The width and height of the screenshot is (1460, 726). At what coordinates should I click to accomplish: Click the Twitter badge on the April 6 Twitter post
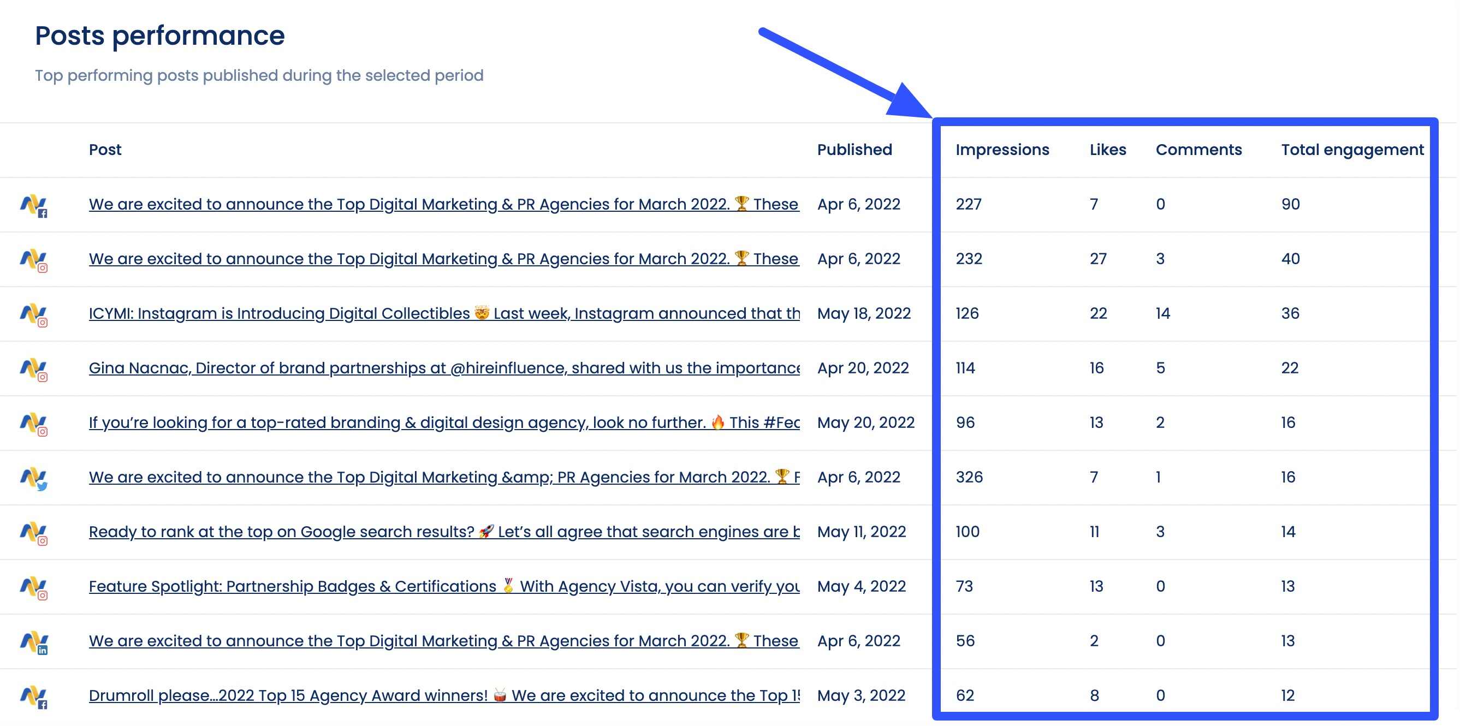(x=42, y=486)
